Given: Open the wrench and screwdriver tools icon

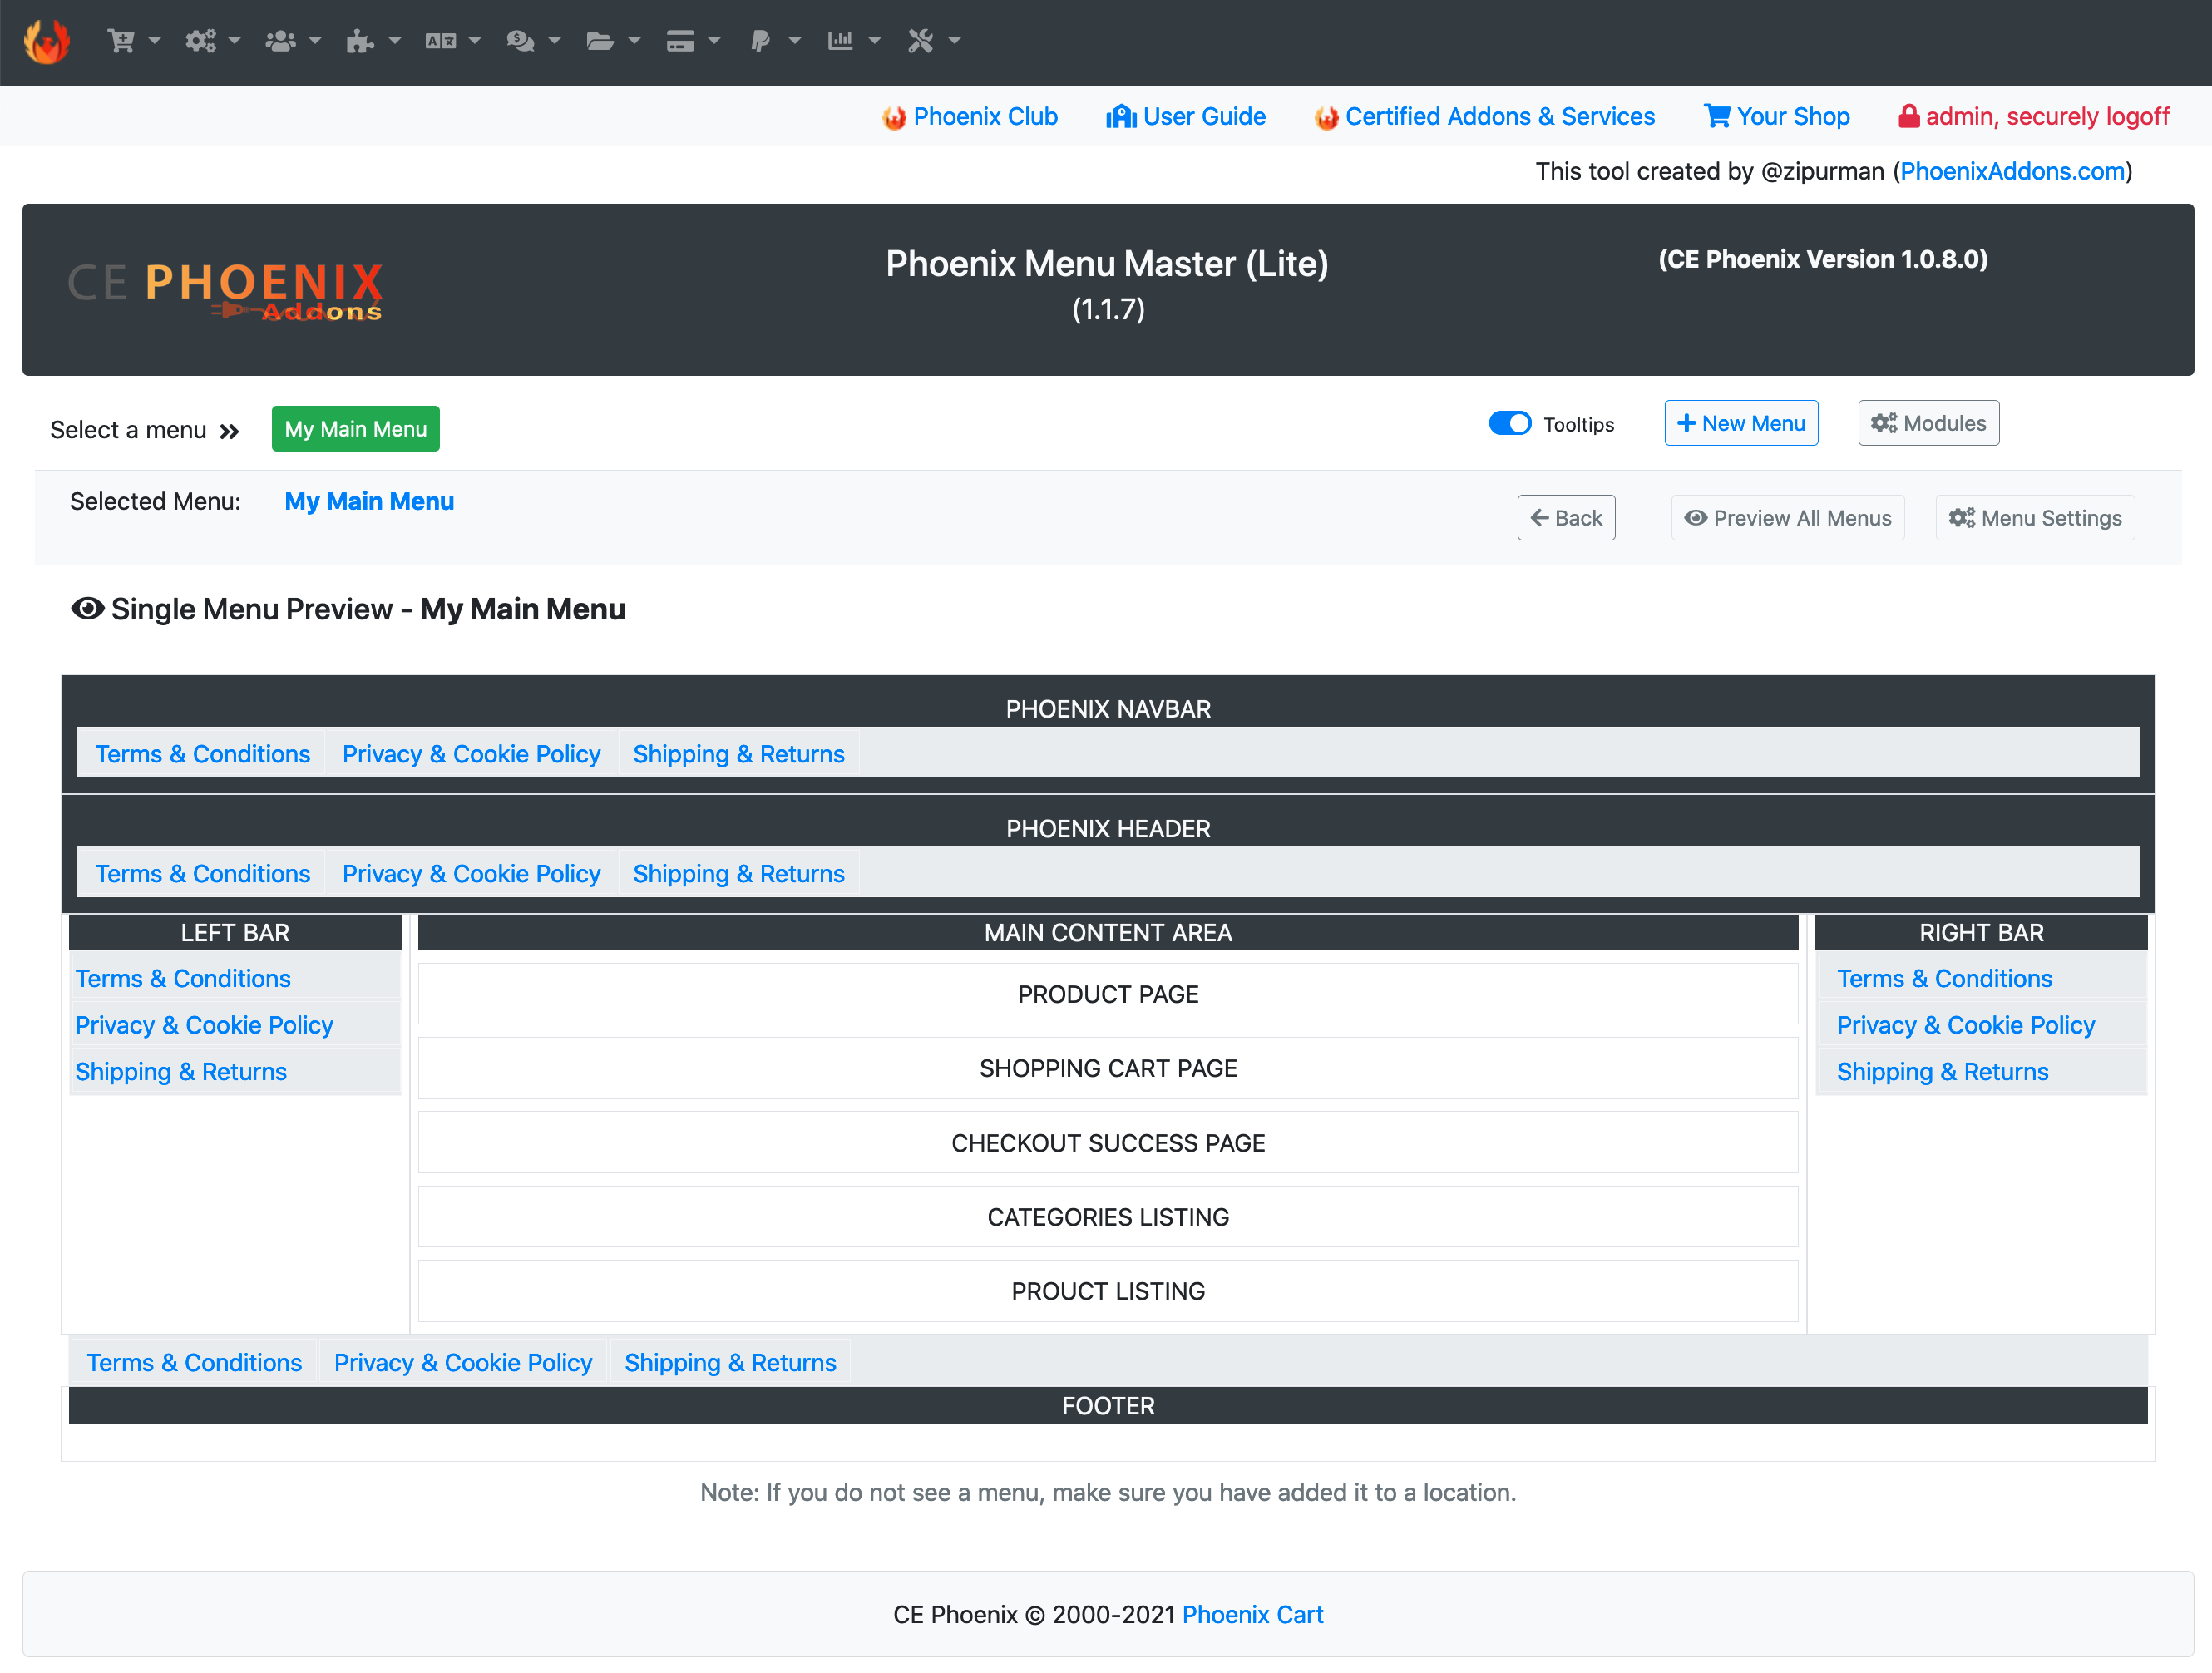Looking at the screenshot, I should pyautogui.click(x=920, y=41).
